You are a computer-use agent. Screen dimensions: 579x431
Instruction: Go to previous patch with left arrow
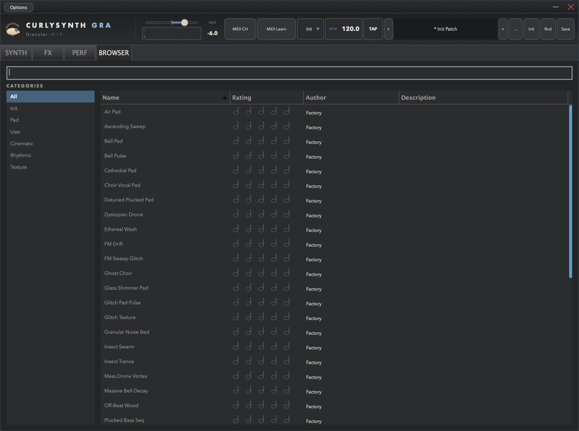coord(388,29)
